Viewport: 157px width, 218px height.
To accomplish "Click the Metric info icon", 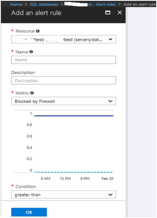I will (x=32, y=93).
